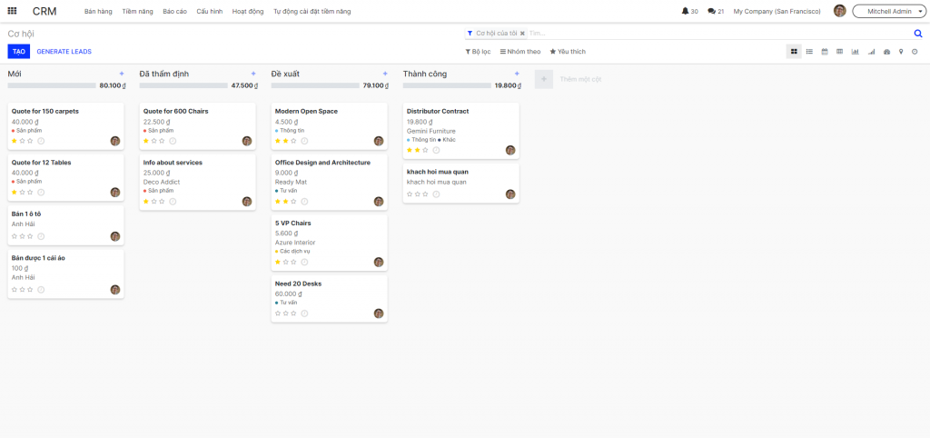Click the Thành công column progress bar

coord(447,85)
